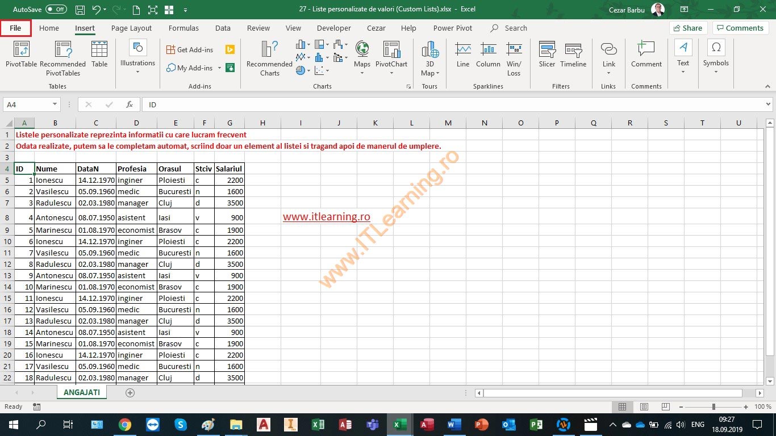Open the Charts dialog launcher
The width and height of the screenshot is (776, 436).
pos(408,87)
